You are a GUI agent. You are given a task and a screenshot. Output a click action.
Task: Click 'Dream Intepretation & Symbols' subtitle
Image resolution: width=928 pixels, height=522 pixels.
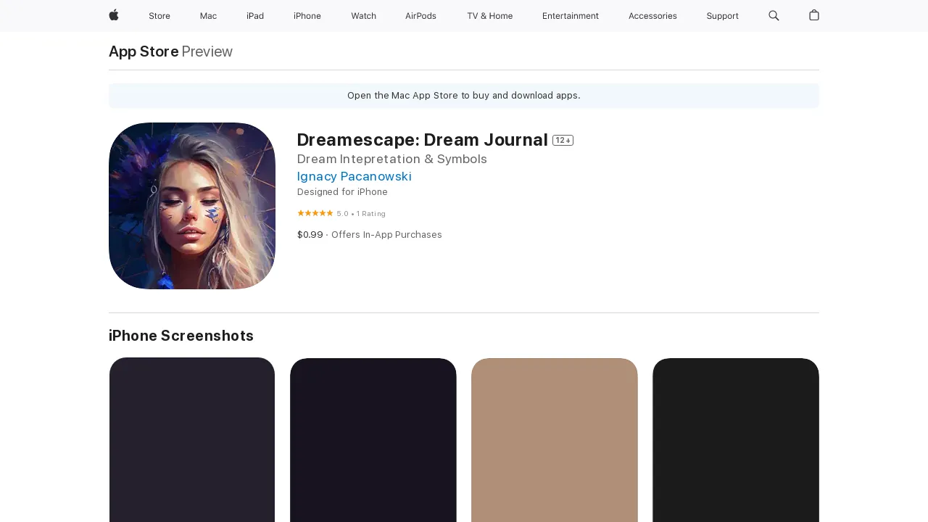(392, 159)
